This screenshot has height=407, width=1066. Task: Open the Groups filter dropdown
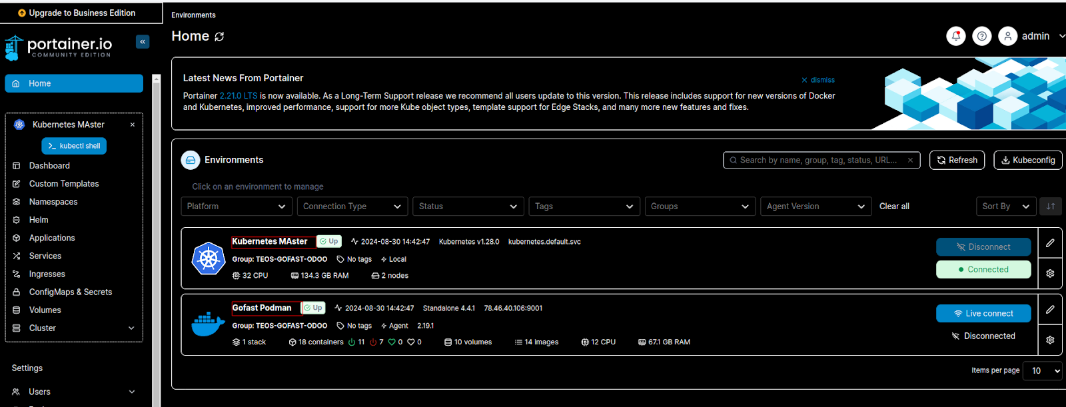coord(700,206)
